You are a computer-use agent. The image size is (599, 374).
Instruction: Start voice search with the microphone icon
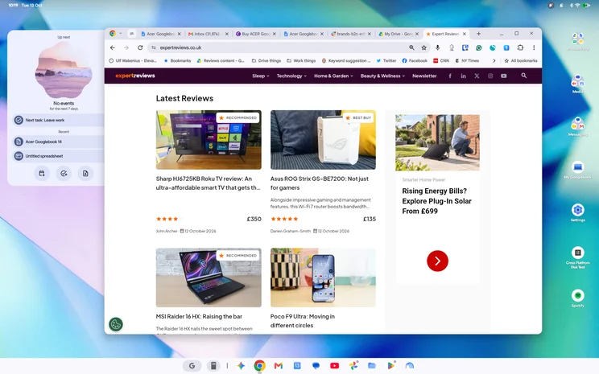tap(438, 47)
